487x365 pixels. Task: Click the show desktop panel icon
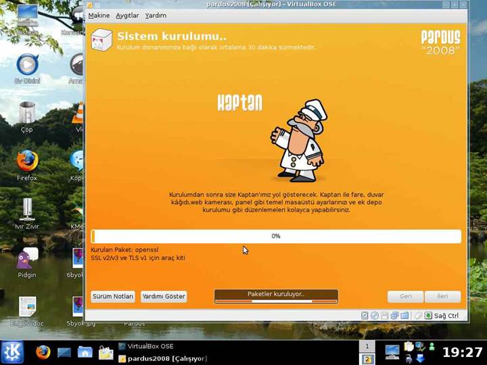(x=64, y=353)
